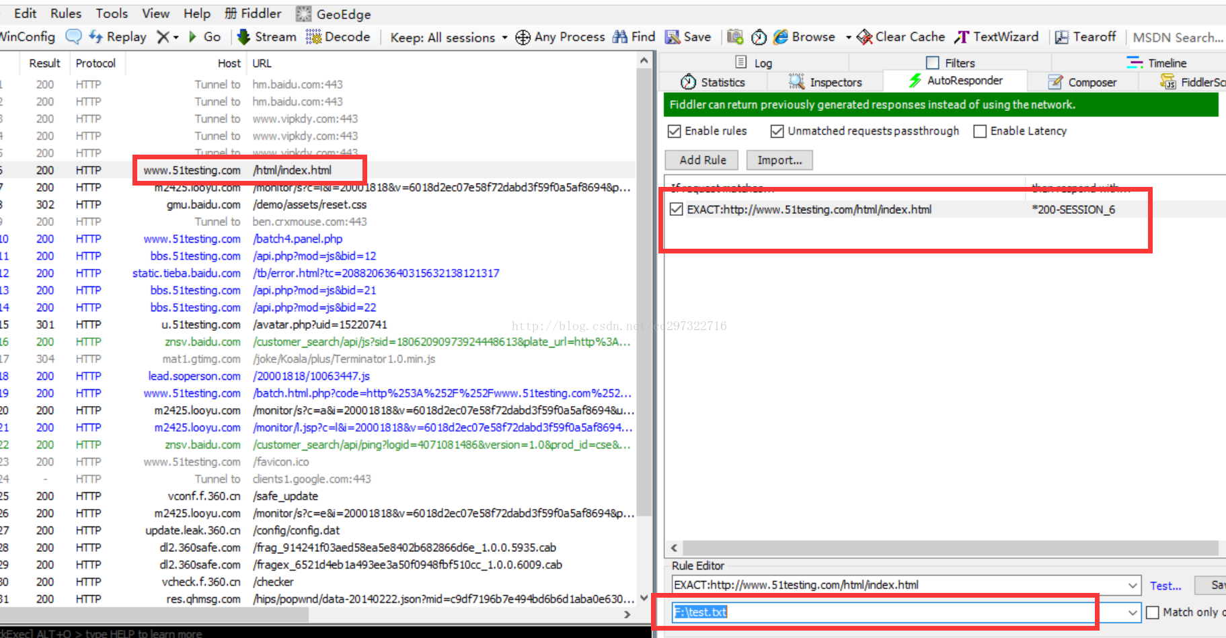Open the Keep: All sessions dropdown
This screenshot has width=1226, height=638.
point(449,38)
